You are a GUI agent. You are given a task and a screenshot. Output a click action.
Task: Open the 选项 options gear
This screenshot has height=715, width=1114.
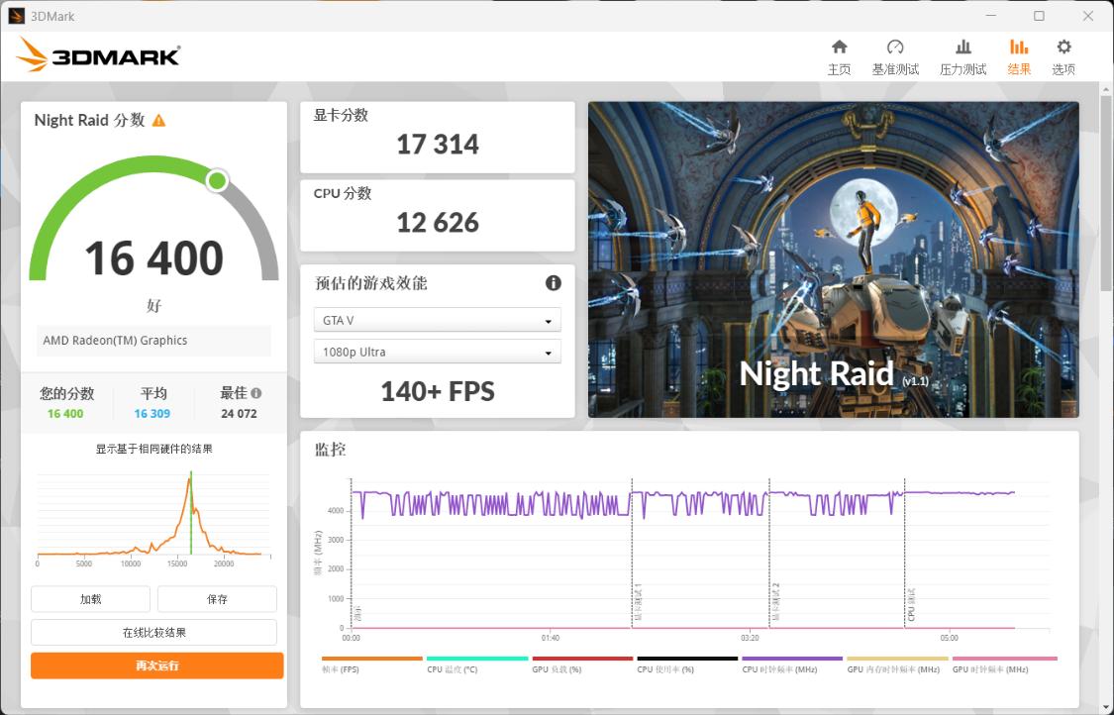1063,56
